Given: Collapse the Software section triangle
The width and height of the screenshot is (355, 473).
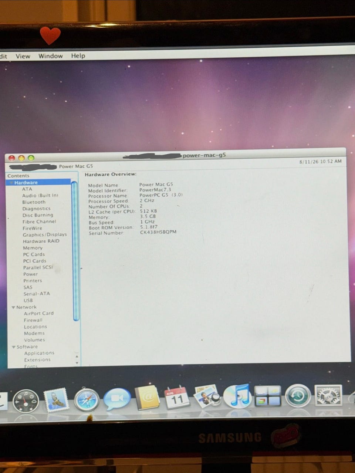Looking at the screenshot, I should [14, 347].
